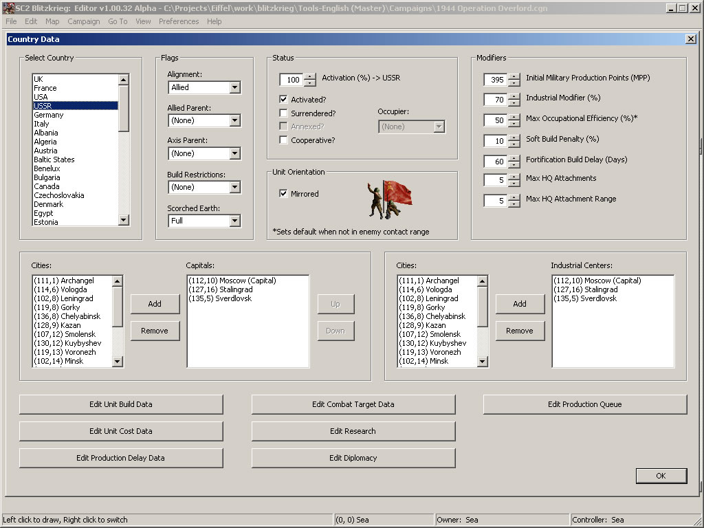Click country list scrollbar down arrow

(x=124, y=220)
